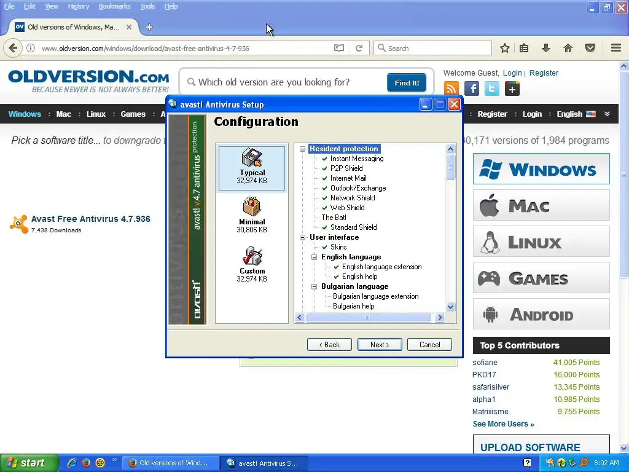Toggle Web Shield checkmark

point(325,208)
